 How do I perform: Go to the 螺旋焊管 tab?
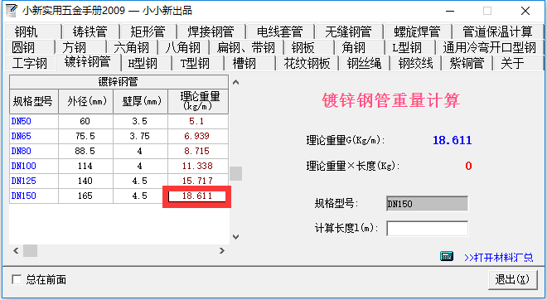pos(417,31)
